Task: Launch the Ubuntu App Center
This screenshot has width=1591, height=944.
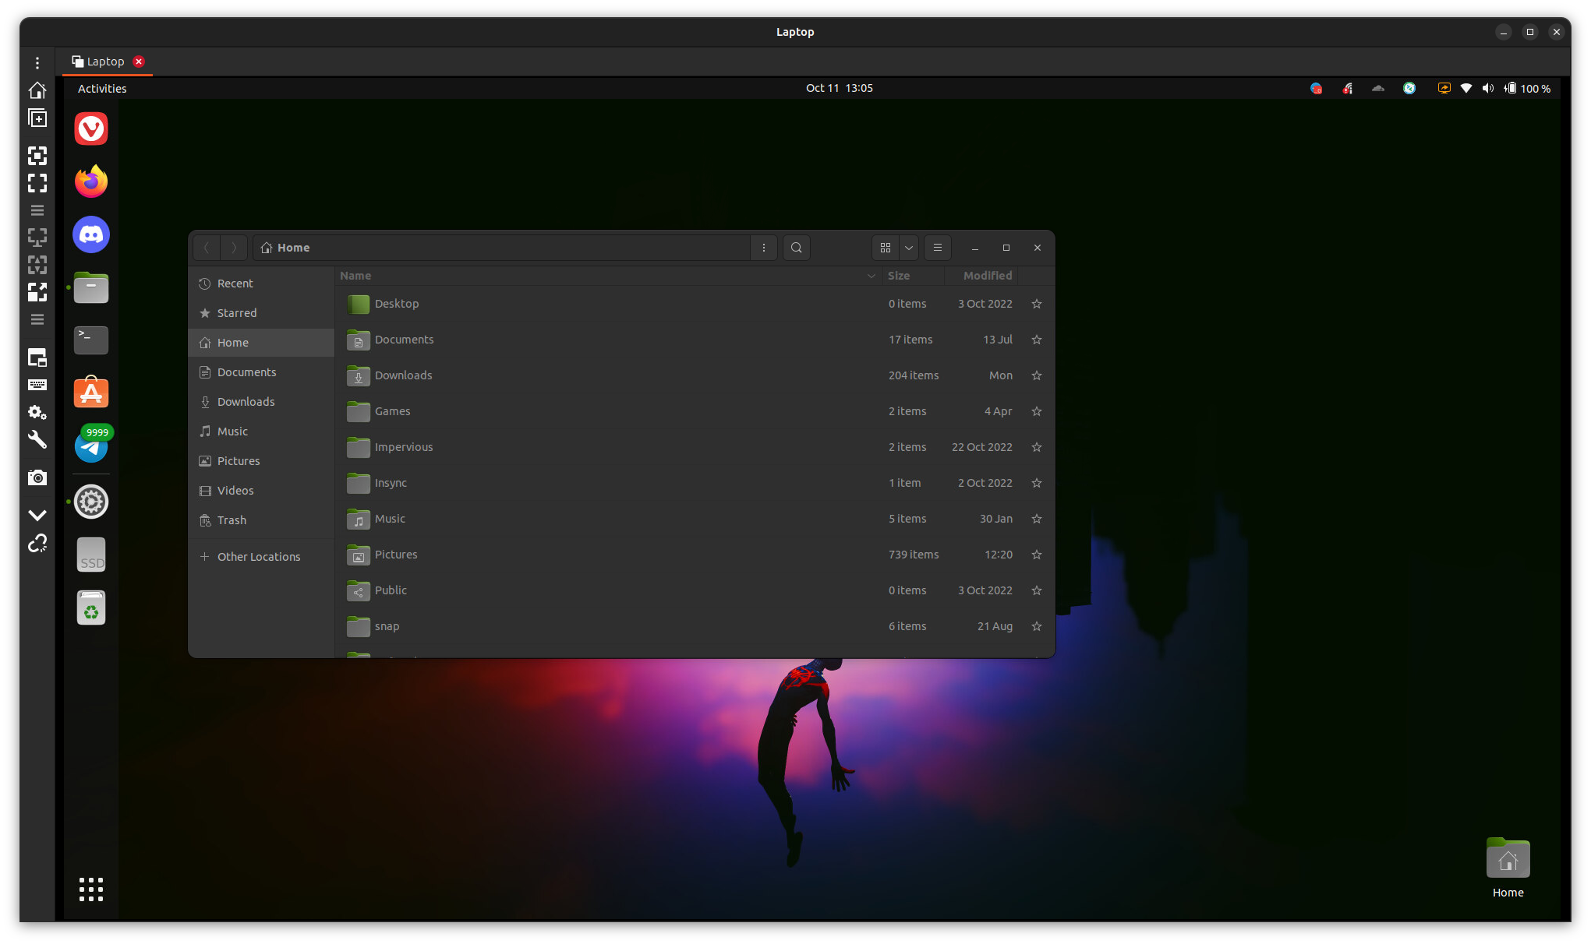Action: click(x=90, y=393)
